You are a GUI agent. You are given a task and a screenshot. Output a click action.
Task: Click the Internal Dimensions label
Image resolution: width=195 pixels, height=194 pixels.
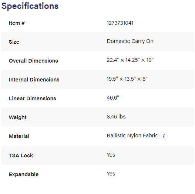(x=34, y=80)
